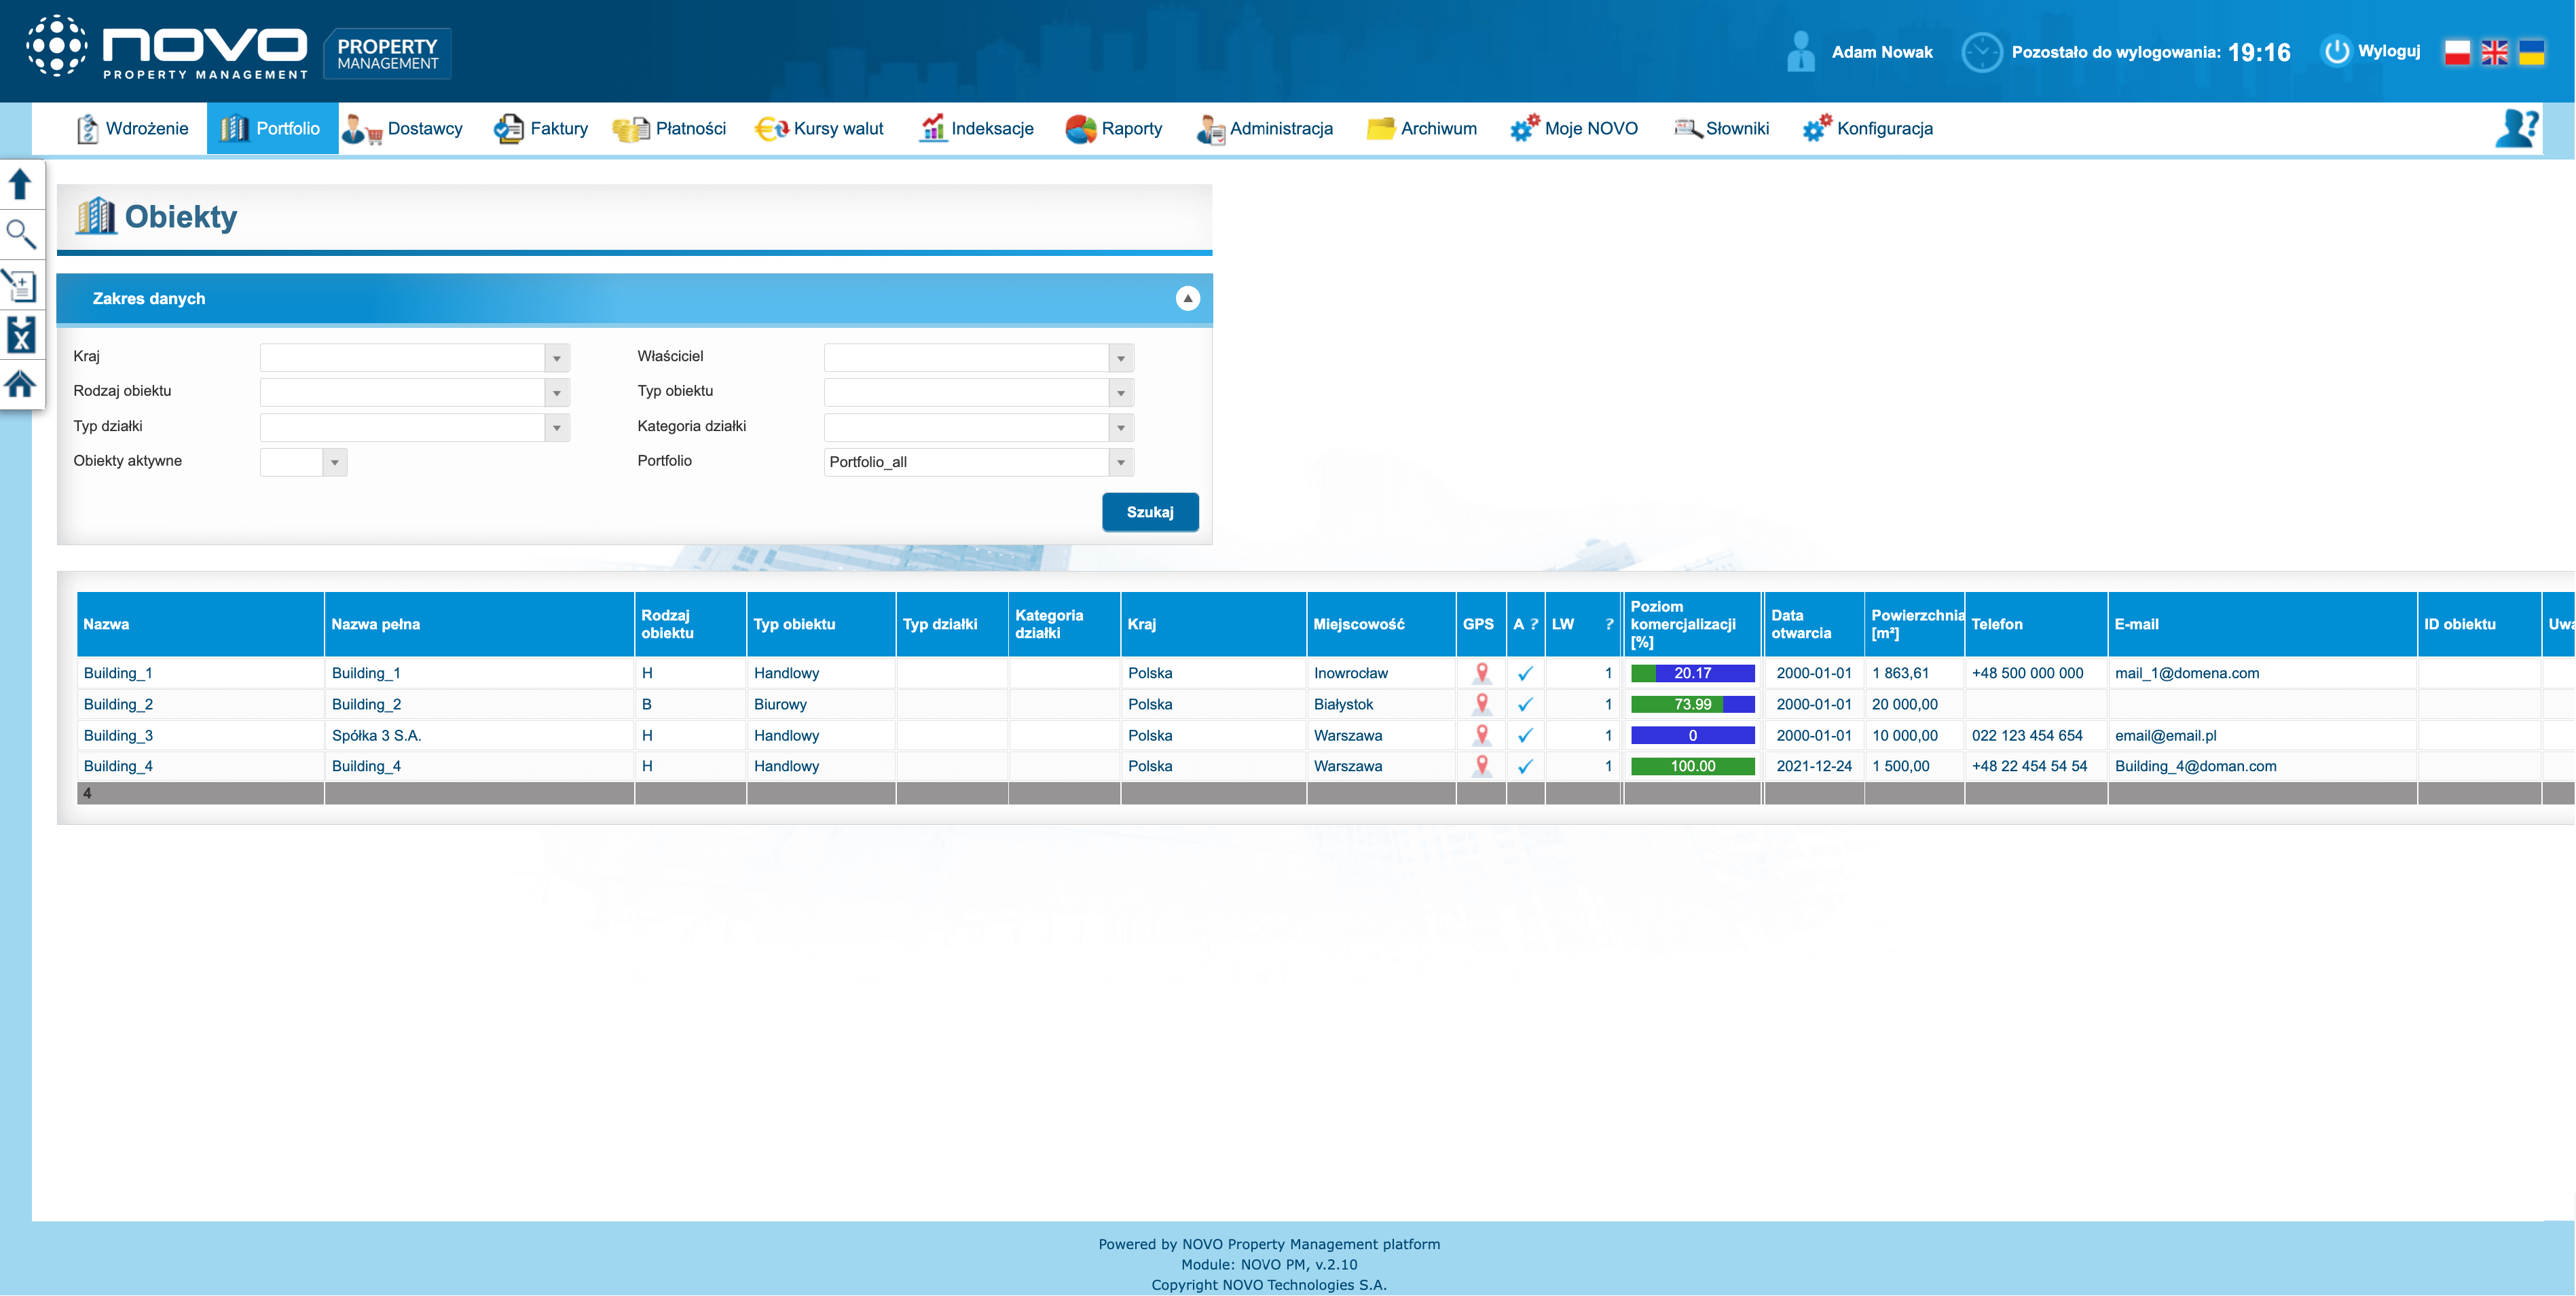Expand the Portfolio dropdown showing Portfolio_all

pyautogui.click(x=1121, y=462)
